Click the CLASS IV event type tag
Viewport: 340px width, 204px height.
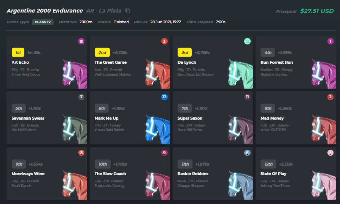coord(43,22)
